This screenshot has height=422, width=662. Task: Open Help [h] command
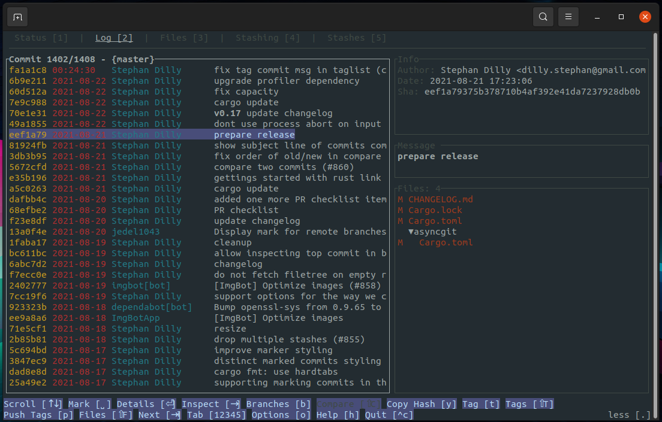(338, 415)
